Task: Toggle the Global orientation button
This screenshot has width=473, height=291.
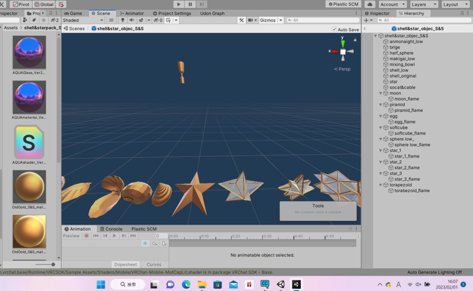Action: tap(44, 4)
